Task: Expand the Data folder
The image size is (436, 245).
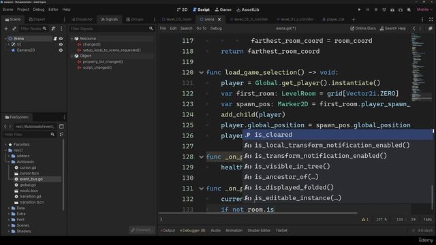Action: pyautogui.click(x=9, y=208)
